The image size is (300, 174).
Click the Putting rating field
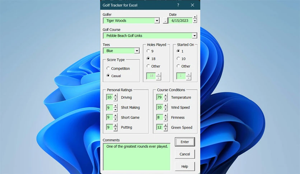pyautogui.click(x=110, y=127)
